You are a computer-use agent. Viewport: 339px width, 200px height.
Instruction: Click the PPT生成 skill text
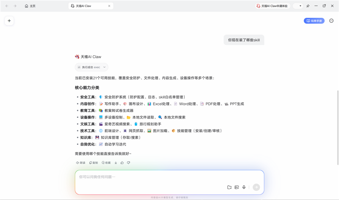pos(237,104)
